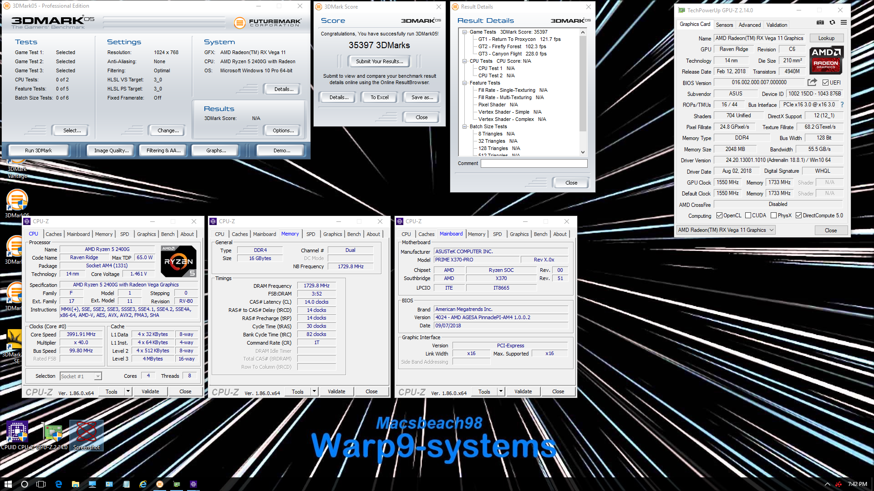Click Result Details scrollbar down arrow

(583, 152)
